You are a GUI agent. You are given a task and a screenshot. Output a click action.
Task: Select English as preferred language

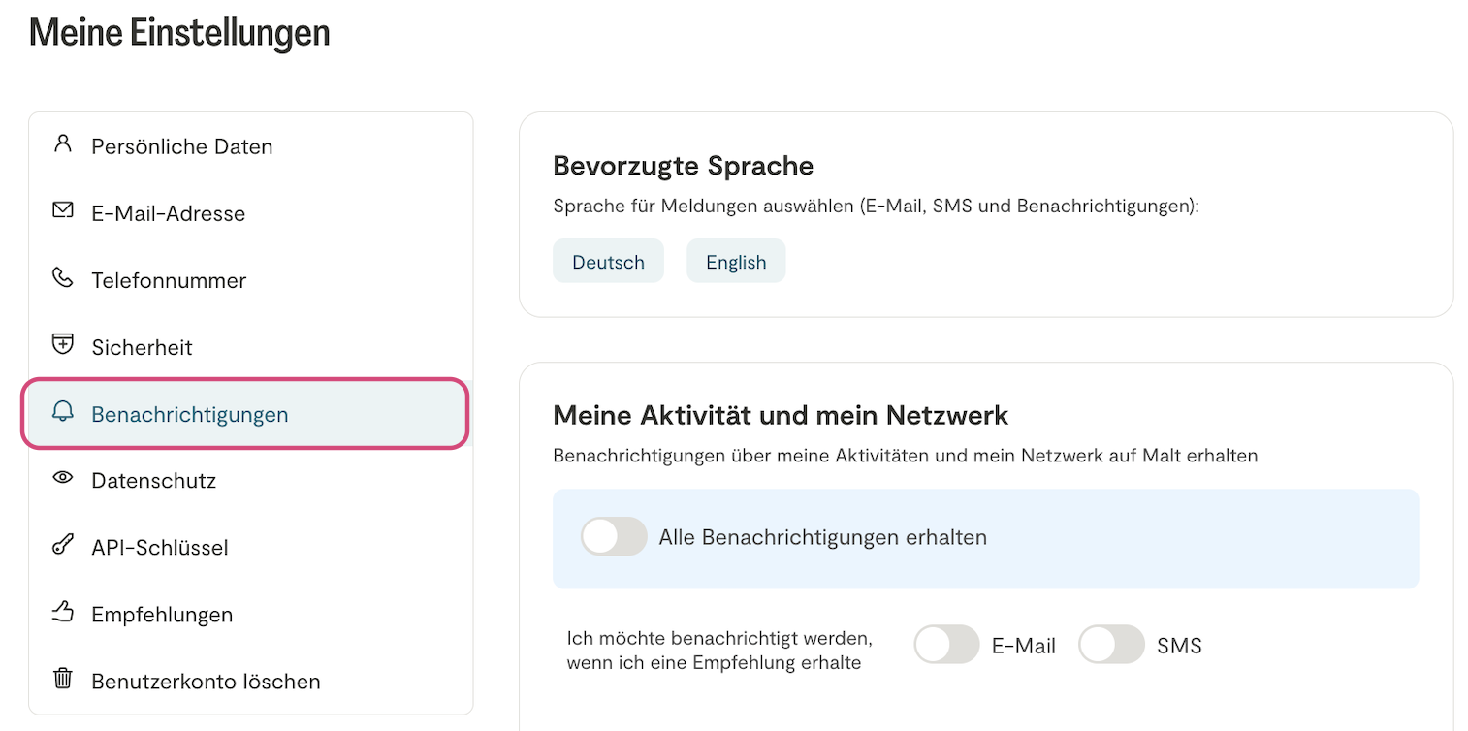[736, 262]
